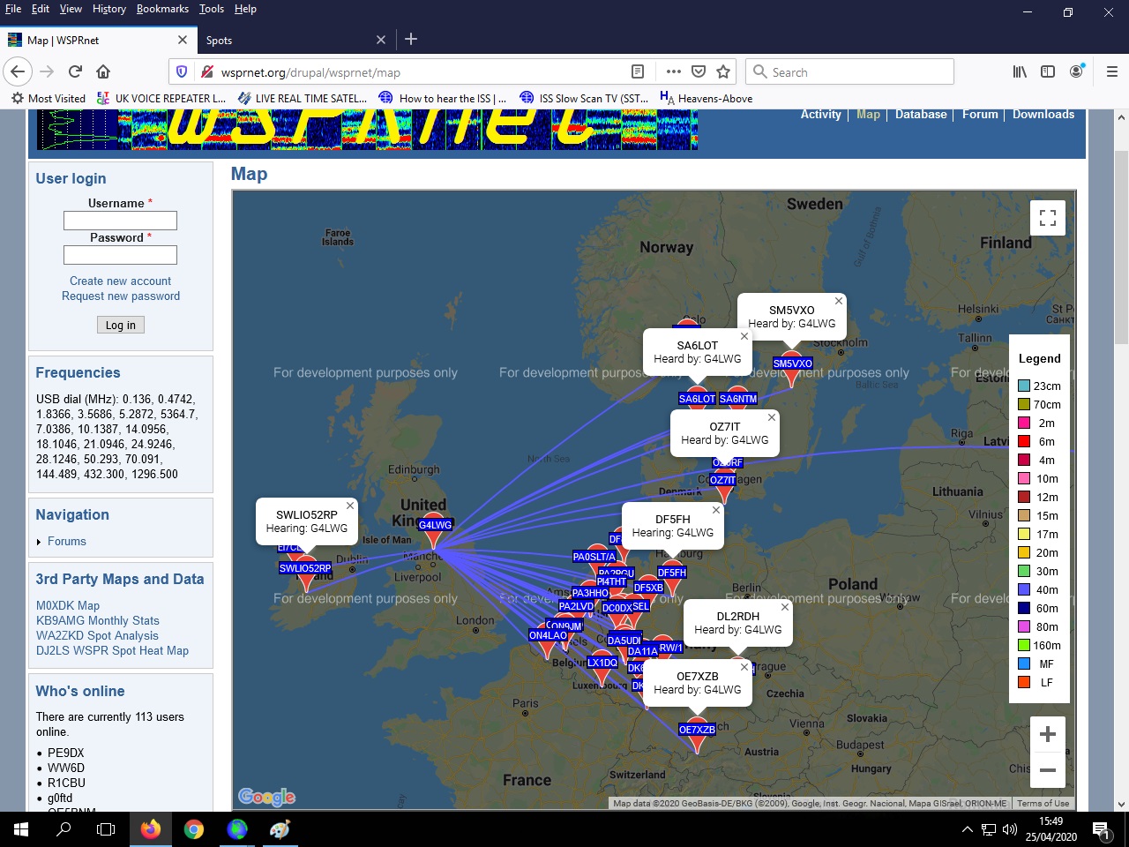Click into the Username input field

120,221
